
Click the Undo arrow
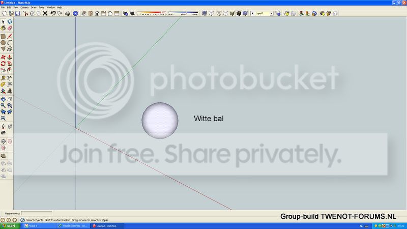point(53,13)
